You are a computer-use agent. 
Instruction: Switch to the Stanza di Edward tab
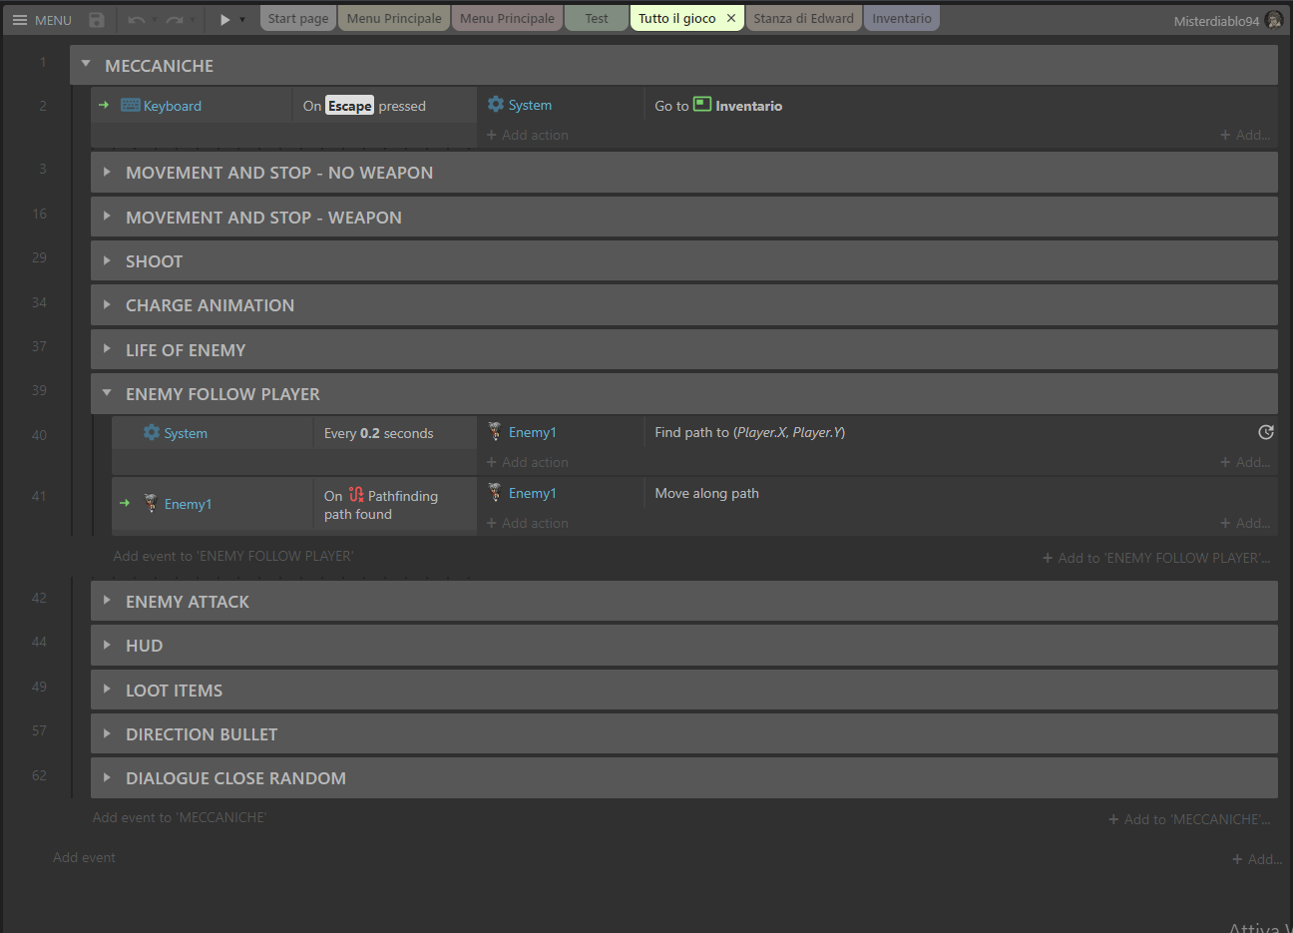point(803,18)
